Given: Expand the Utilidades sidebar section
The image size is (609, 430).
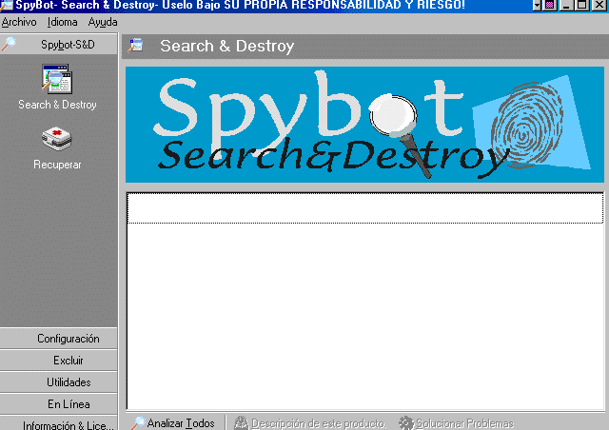Looking at the screenshot, I should [x=59, y=382].
